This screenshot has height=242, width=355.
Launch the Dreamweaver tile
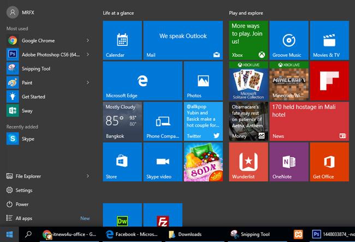(122, 215)
